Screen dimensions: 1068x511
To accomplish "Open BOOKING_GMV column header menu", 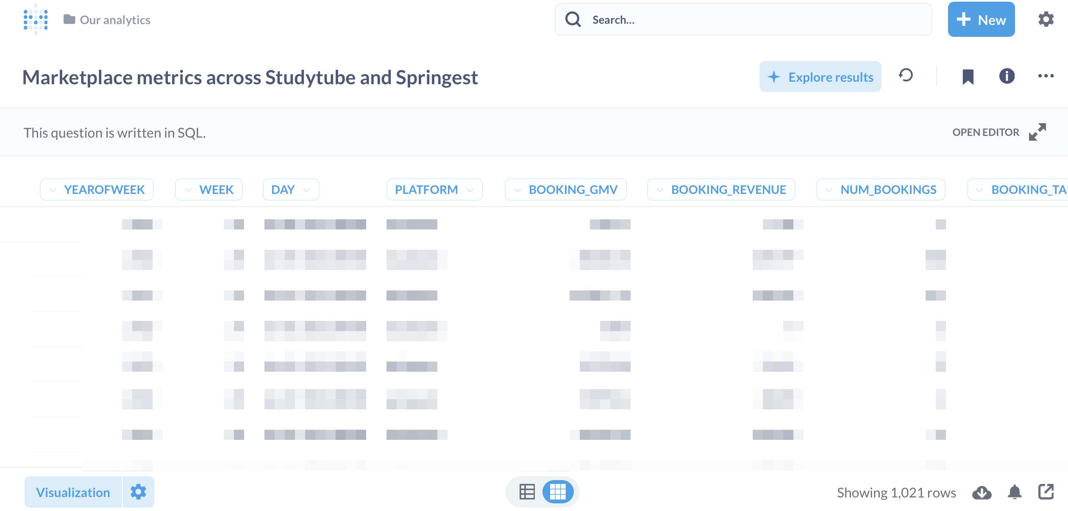I will pos(566,190).
